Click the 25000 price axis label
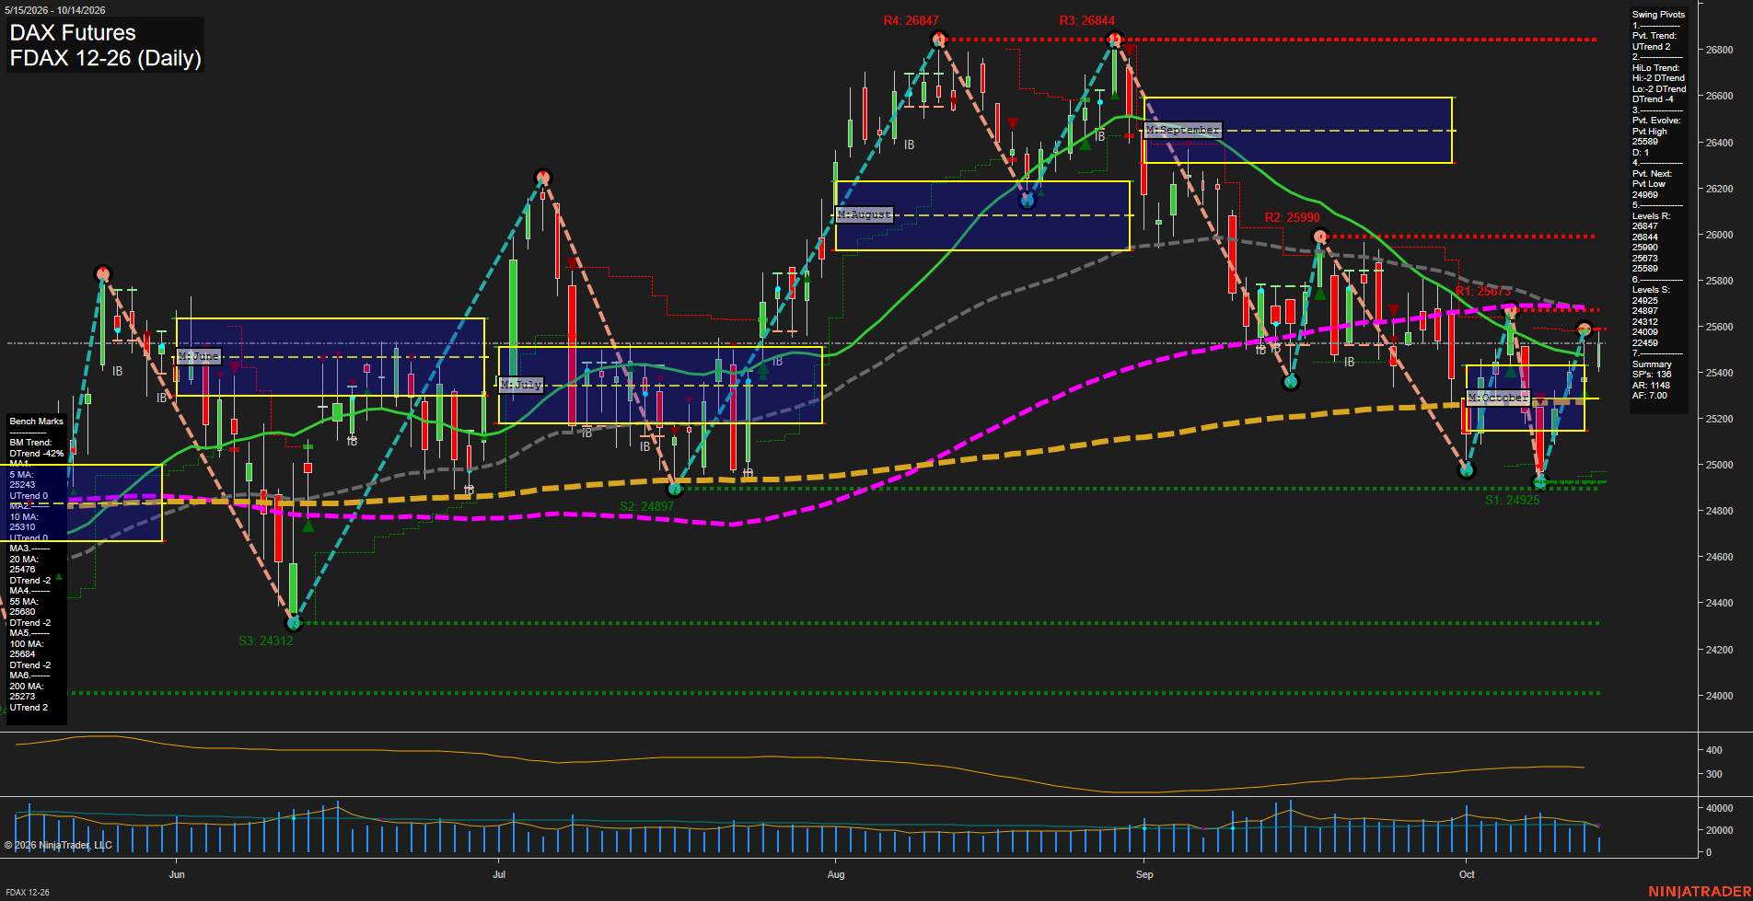Image resolution: width=1753 pixels, height=901 pixels. (x=1720, y=465)
